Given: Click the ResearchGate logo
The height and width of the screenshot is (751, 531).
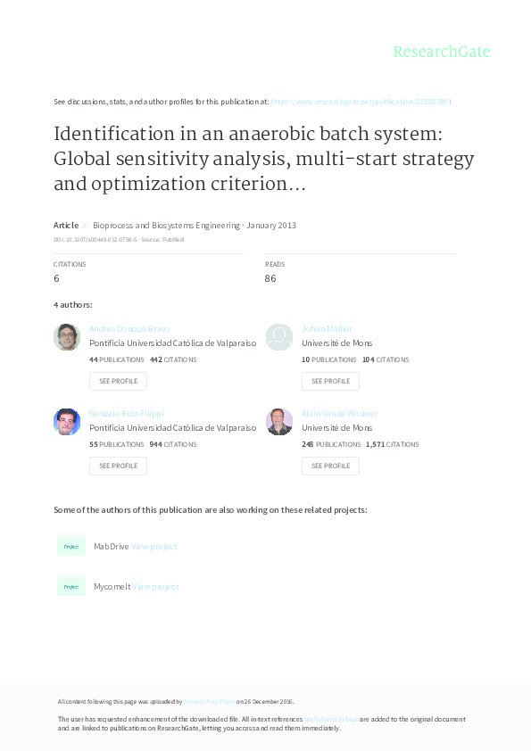Looking at the screenshot, I should (442, 53).
